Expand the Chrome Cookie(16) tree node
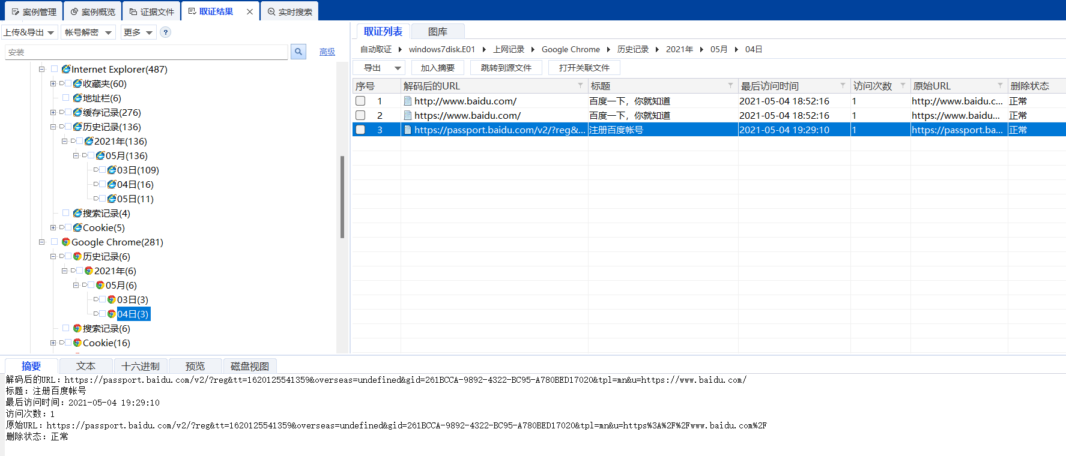 coord(53,343)
